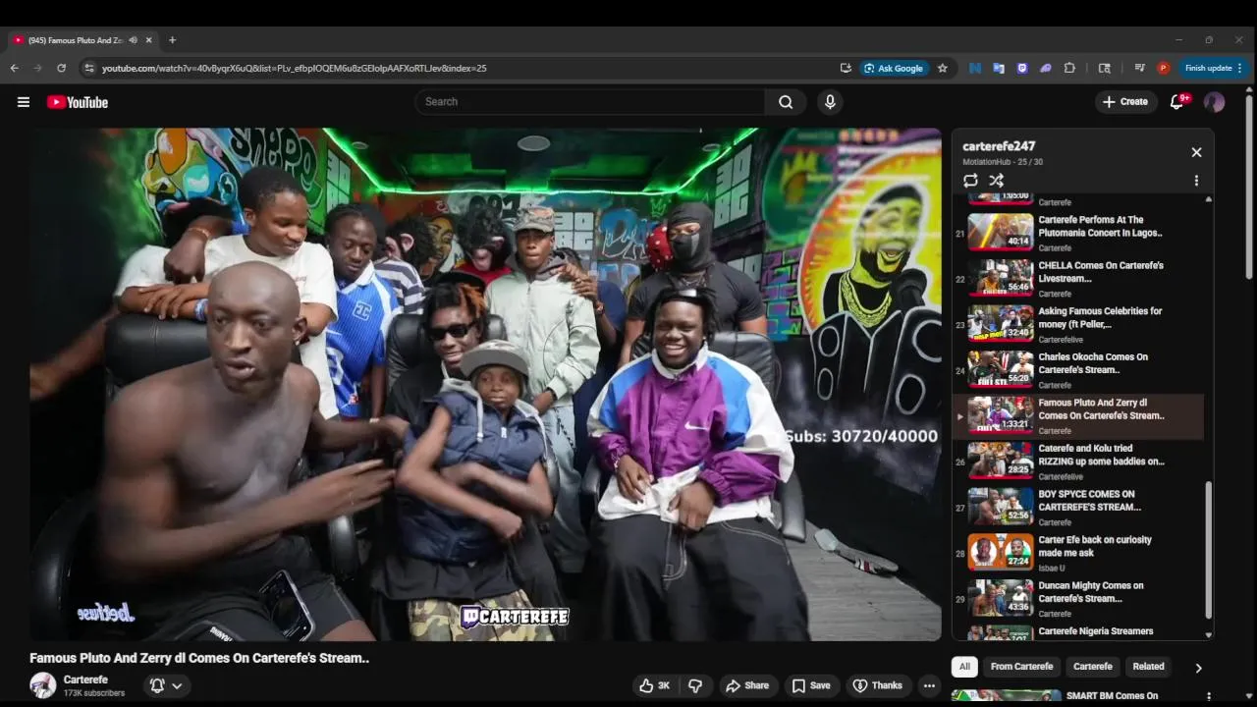This screenshot has width=1257, height=707.
Task: Show more filter chips with right chevron
Action: 1198,668
